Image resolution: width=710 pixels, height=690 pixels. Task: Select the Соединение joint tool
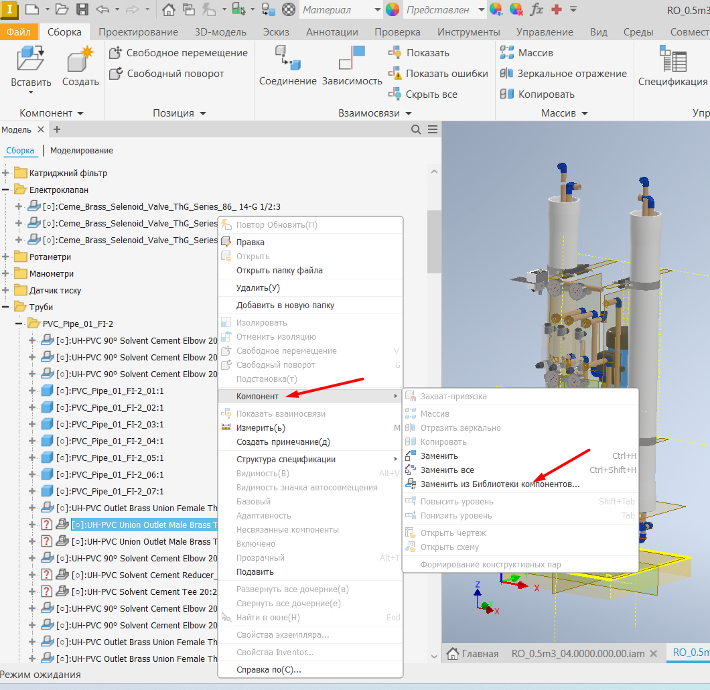pyautogui.click(x=287, y=59)
